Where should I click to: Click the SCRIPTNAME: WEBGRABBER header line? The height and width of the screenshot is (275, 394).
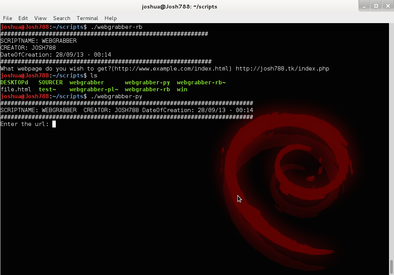click(x=38, y=41)
